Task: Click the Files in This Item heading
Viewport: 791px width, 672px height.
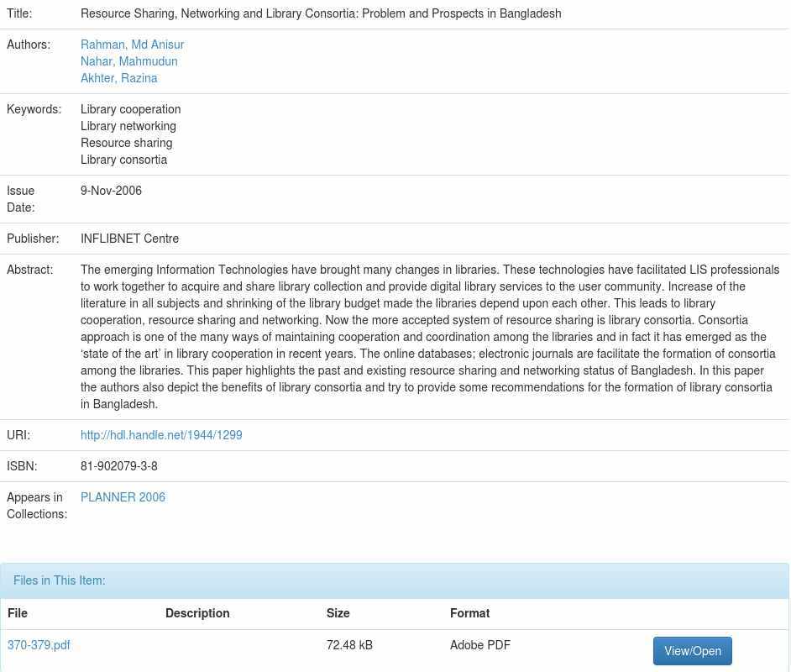Action: (x=60, y=580)
